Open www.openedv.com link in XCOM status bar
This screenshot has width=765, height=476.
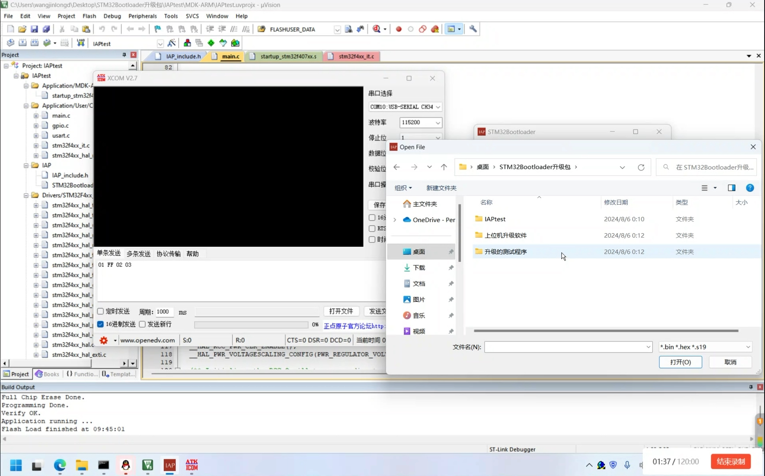click(148, 340)
